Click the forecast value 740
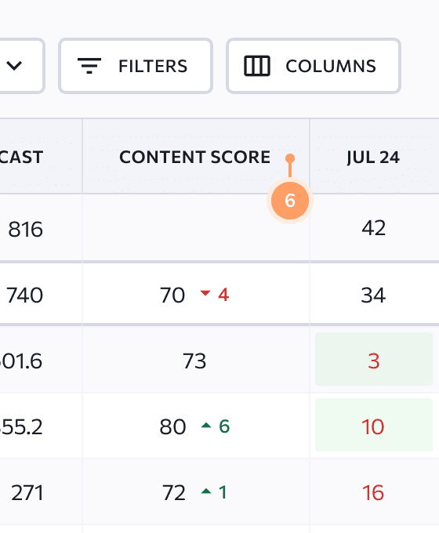The height and width of the screenshot is (533, 439). coord(25,295)
